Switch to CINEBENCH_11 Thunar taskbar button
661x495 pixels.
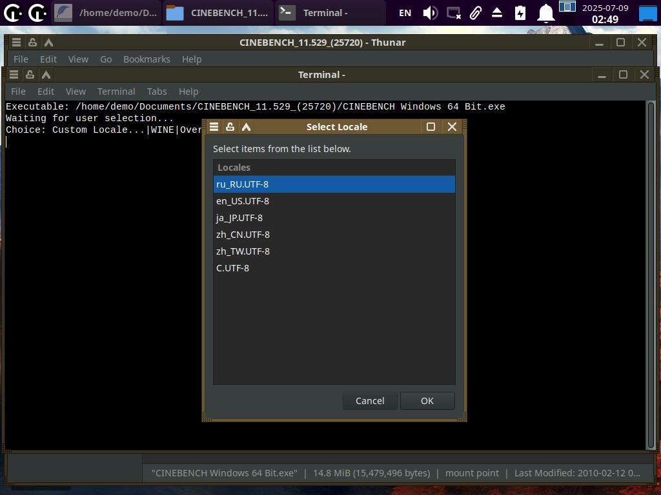coord(218,13)
